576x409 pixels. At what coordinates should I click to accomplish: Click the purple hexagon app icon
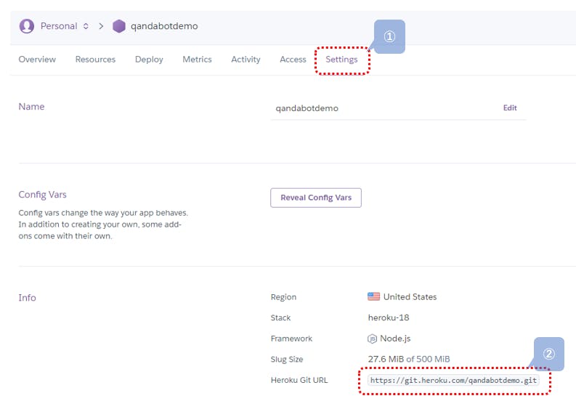click(119, 26)
